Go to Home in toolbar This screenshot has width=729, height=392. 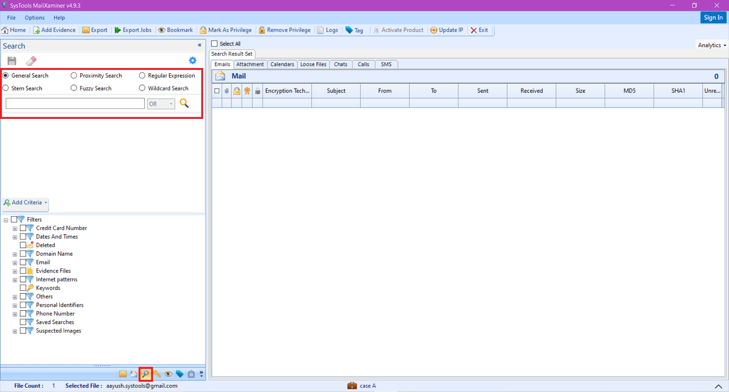[x=14, y=30]
